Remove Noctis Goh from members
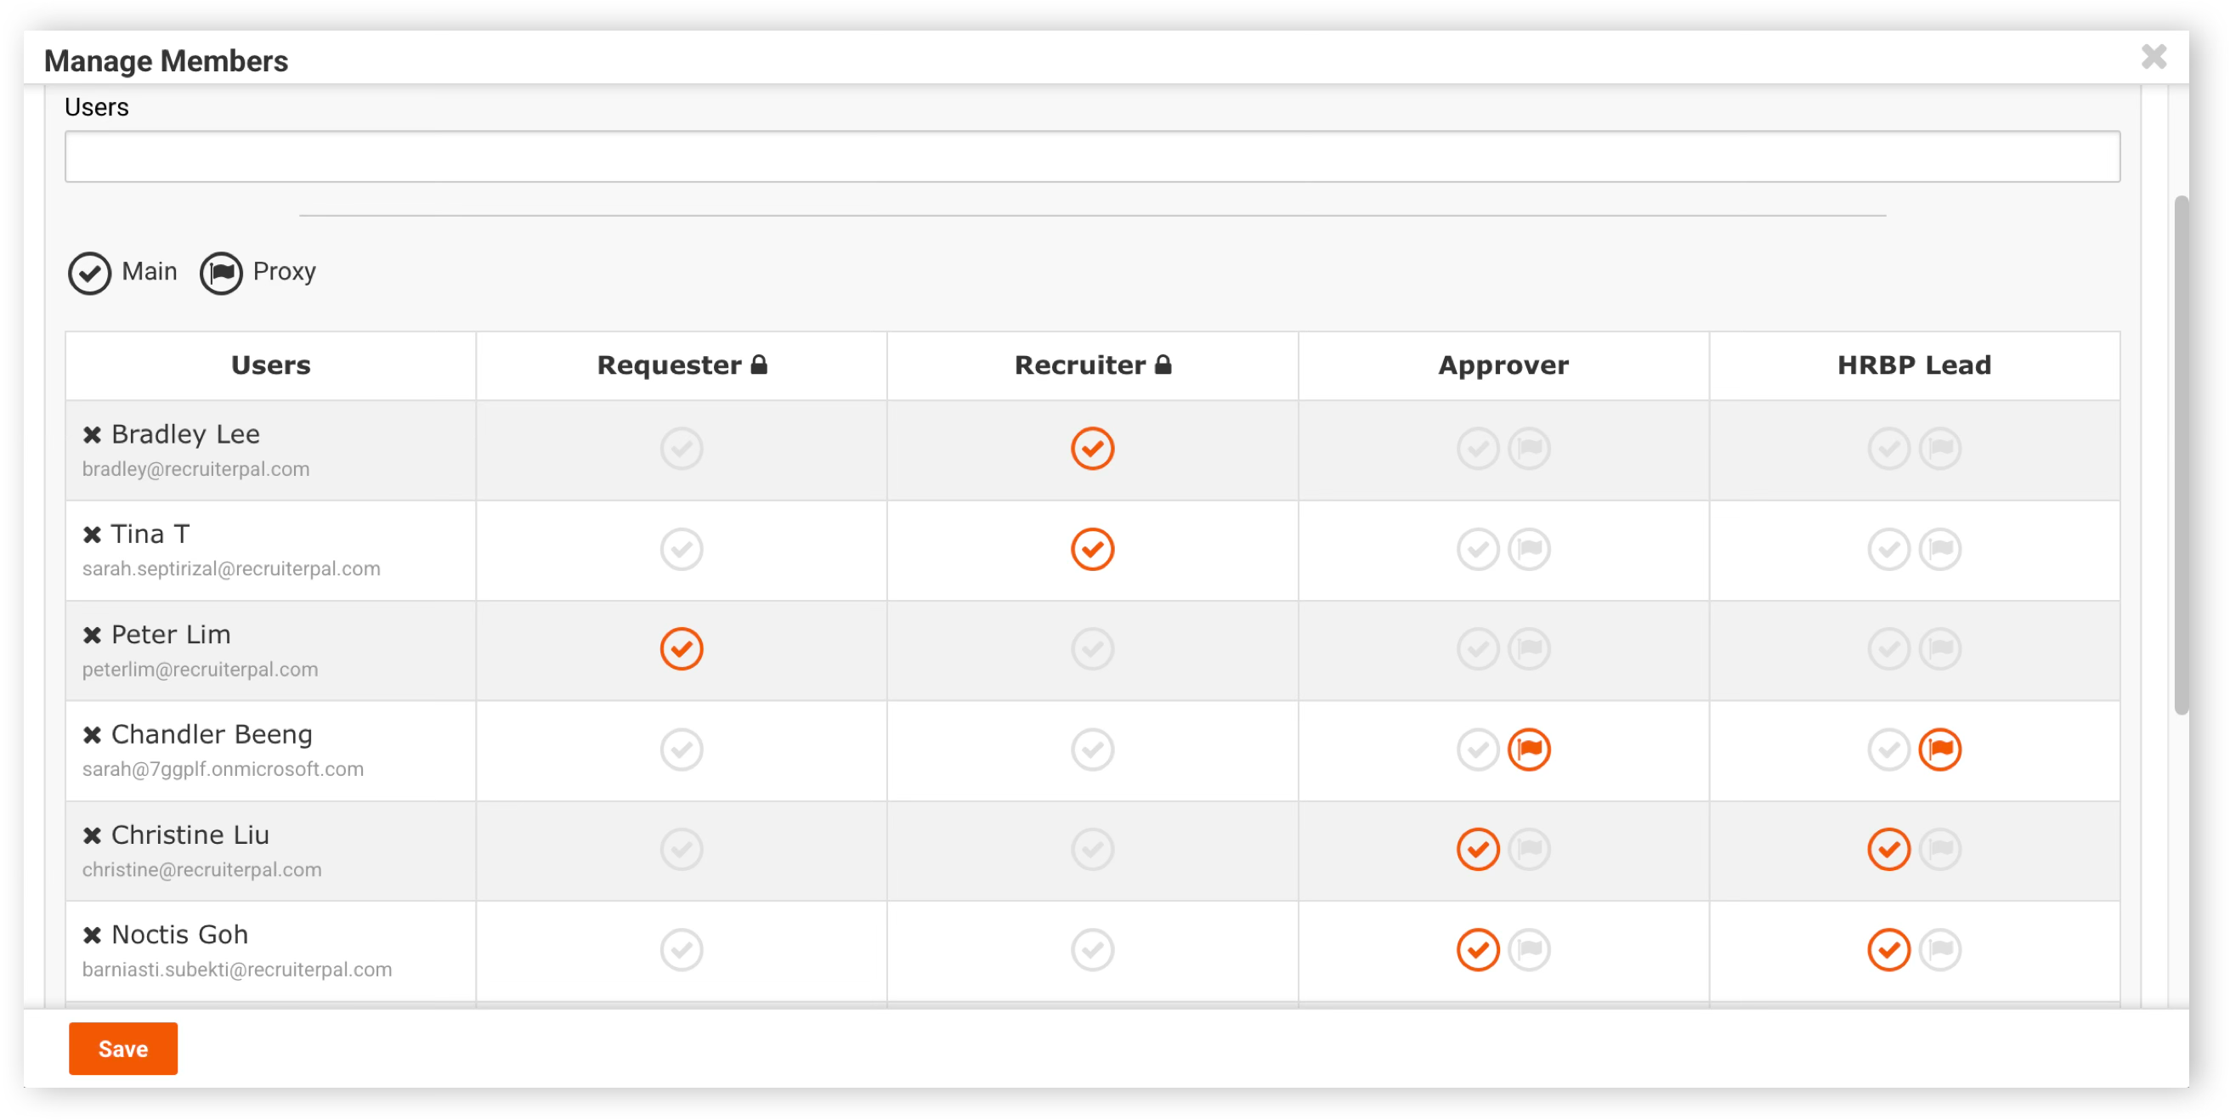Viewport: 2230px width, 1120px height. click(x=92, y=935)
